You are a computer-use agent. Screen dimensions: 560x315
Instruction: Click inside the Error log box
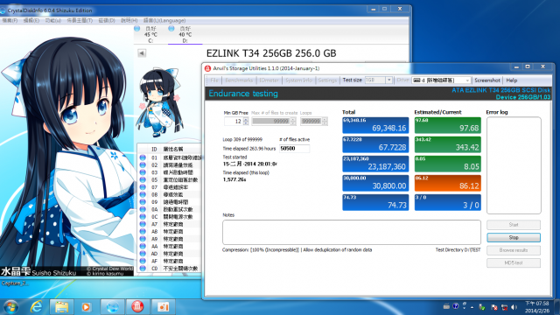514,165
